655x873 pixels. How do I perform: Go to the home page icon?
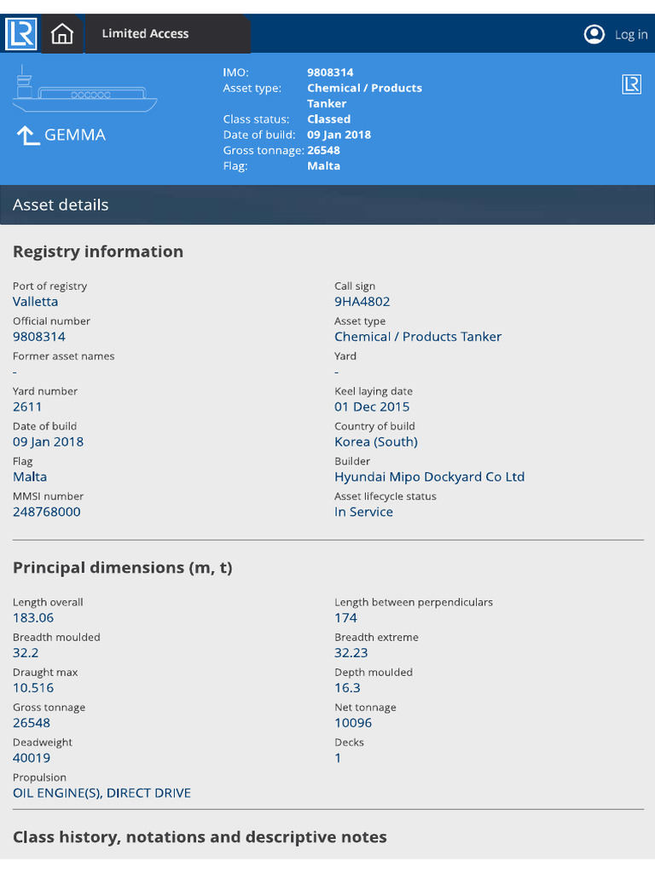click(x=61, y=34)
